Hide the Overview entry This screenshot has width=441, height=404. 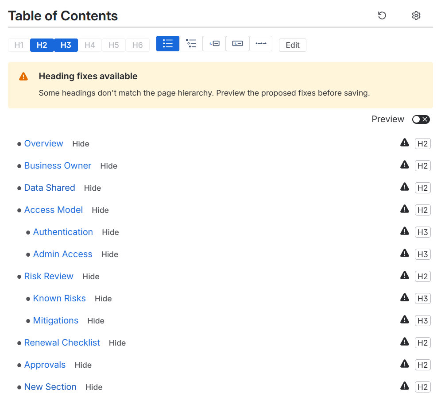[81, 144]
